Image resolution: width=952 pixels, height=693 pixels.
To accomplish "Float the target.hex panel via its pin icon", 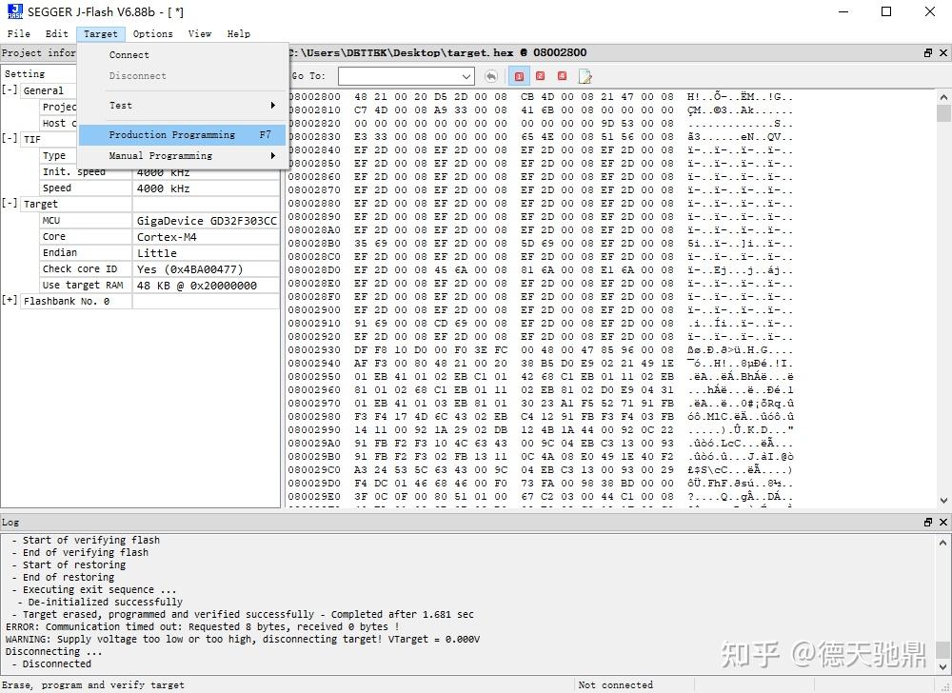I will click(x=930, y=52).
